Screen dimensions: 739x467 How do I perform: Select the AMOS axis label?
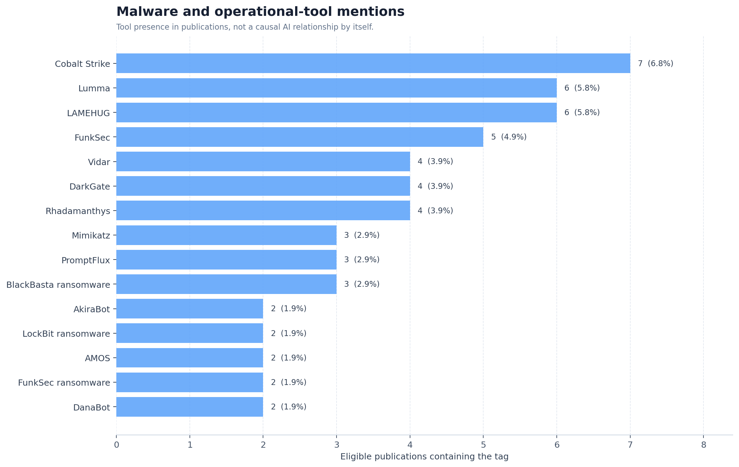97,358
